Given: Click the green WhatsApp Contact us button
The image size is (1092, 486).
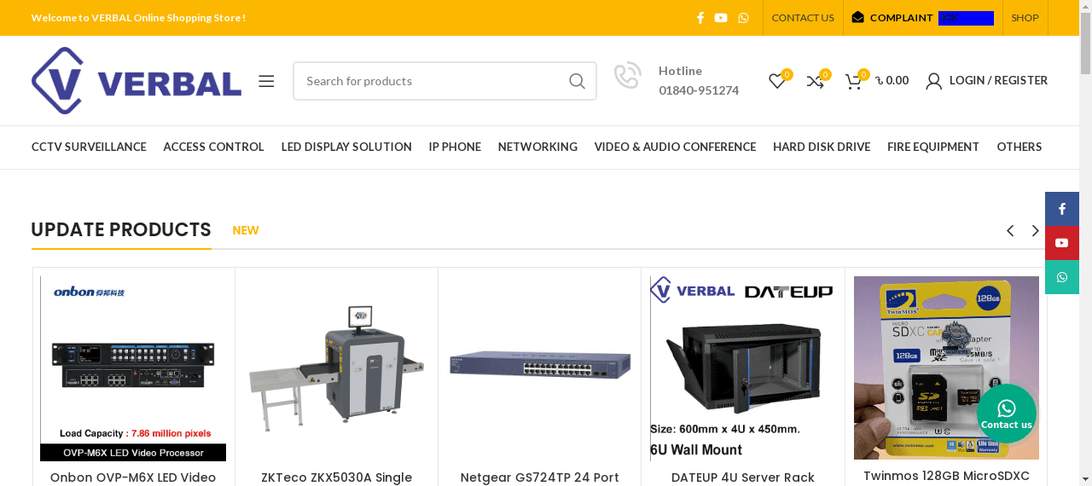Looking at the screenshot, I should (1007, 414).
